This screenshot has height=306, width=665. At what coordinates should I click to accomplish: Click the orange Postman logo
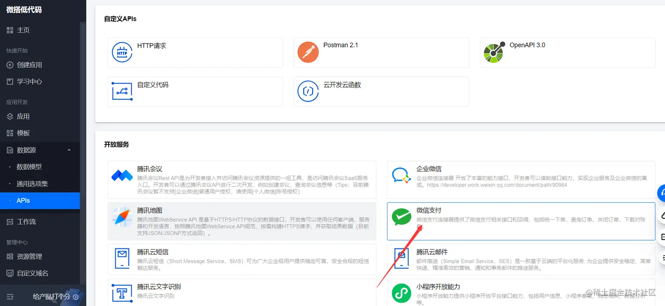(x=308, y=52)
